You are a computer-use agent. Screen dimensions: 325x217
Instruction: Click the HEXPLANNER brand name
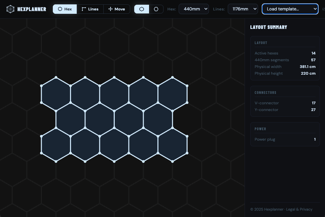pos(32,9)
